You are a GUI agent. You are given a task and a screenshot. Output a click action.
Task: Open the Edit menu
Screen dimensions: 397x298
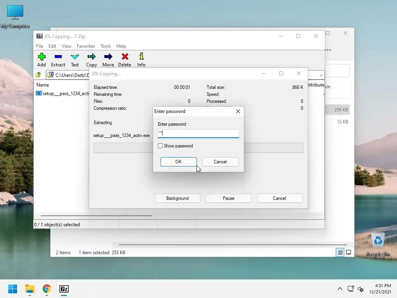tap(52, 46)
